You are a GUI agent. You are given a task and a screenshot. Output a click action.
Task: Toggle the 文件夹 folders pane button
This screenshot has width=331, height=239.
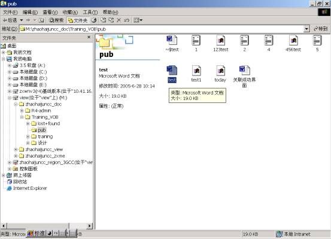(78, 20)
